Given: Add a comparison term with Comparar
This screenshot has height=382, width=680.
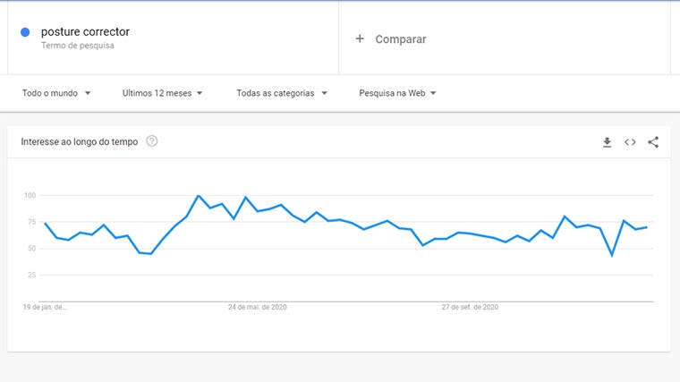Looking at the screenshot, I should (401, 39).
